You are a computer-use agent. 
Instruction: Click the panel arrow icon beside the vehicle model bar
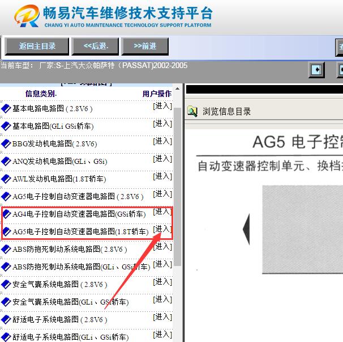tap(316, 70)
